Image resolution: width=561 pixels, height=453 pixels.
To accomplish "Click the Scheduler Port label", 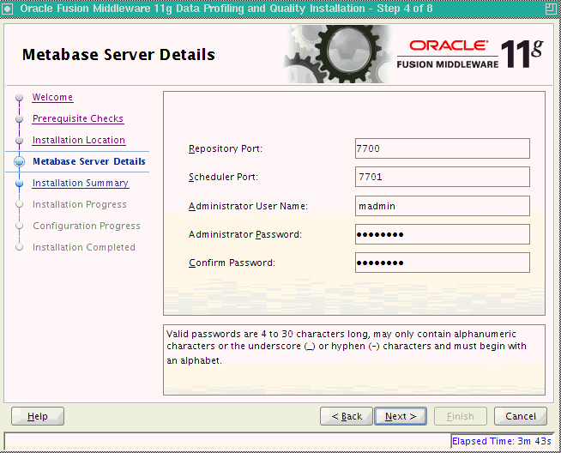I will tap(223, 177).
